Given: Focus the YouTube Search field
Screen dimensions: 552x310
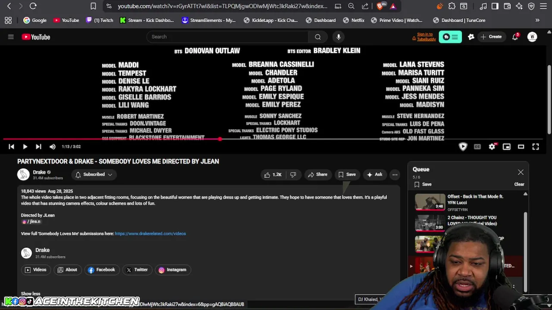Looking at the screenshot, I should (x=228, y=37).
